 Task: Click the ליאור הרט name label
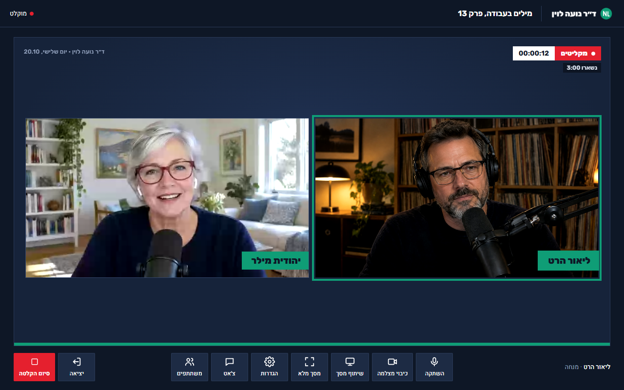(568, 260)
